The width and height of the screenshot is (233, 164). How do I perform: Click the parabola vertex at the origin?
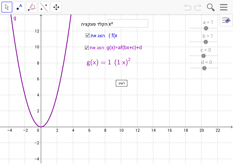pyautogui.click(x=41, y=127)
